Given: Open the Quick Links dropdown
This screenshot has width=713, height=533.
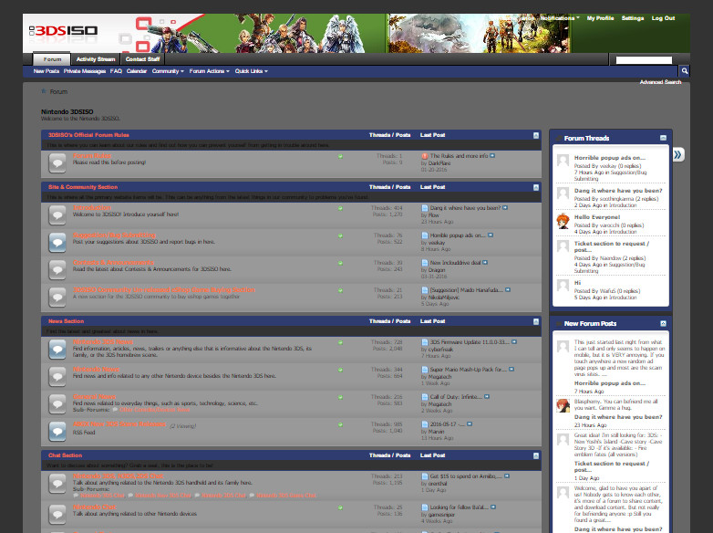Looking at the screenshot, I should (252, 71).
